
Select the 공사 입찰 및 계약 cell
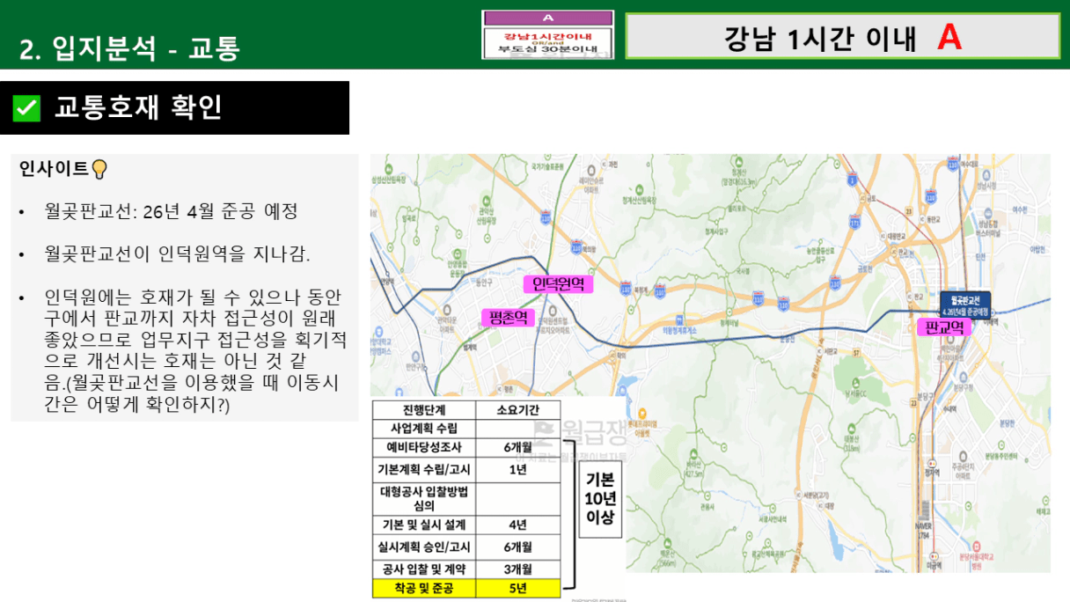point(424,569)
